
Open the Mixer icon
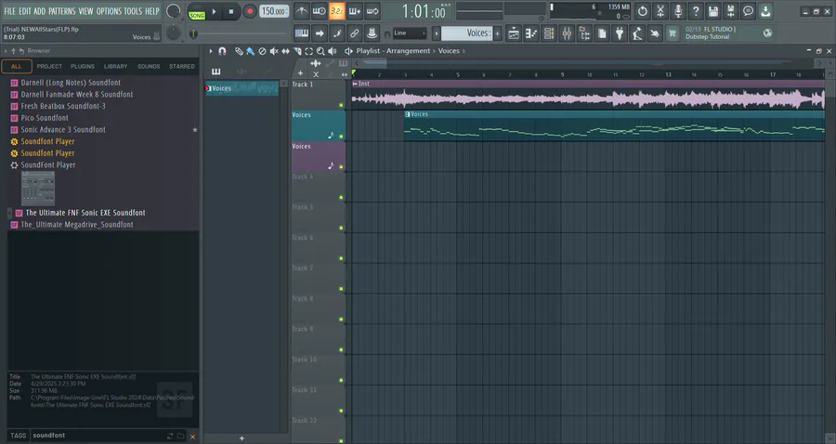(567, 33)
